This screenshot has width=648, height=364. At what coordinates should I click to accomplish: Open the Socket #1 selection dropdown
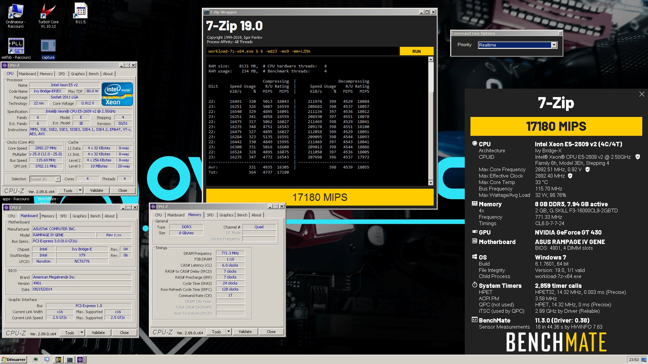(45, 179)
